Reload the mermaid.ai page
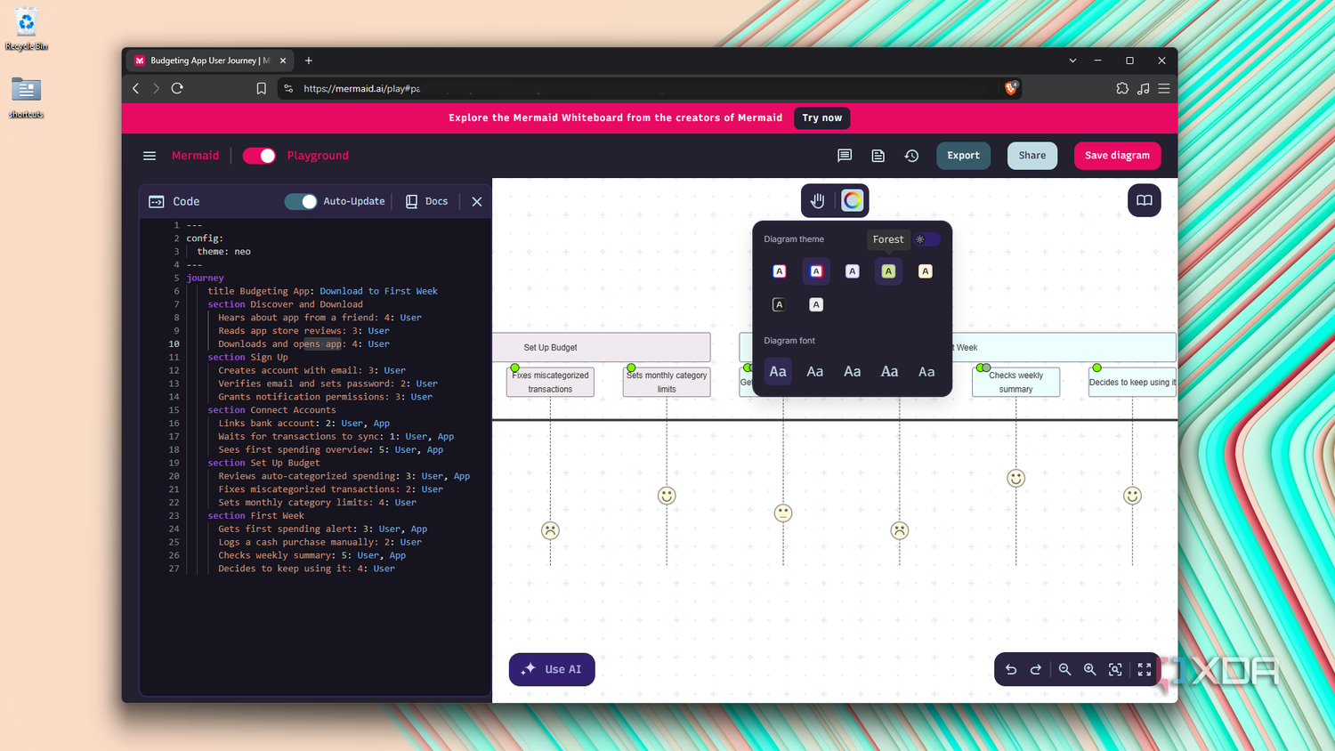Screen dimensions: 1335x751 point(177,88)
